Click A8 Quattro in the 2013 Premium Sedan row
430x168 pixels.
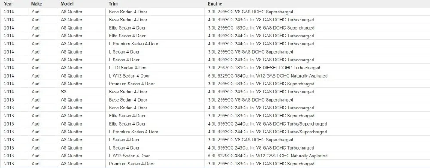tap(71, 164)
